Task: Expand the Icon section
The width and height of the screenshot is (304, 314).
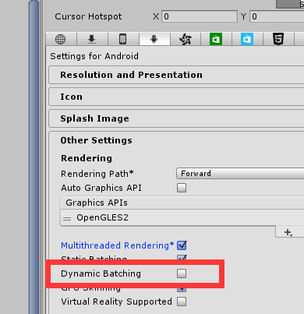Action: coord(176,97)
